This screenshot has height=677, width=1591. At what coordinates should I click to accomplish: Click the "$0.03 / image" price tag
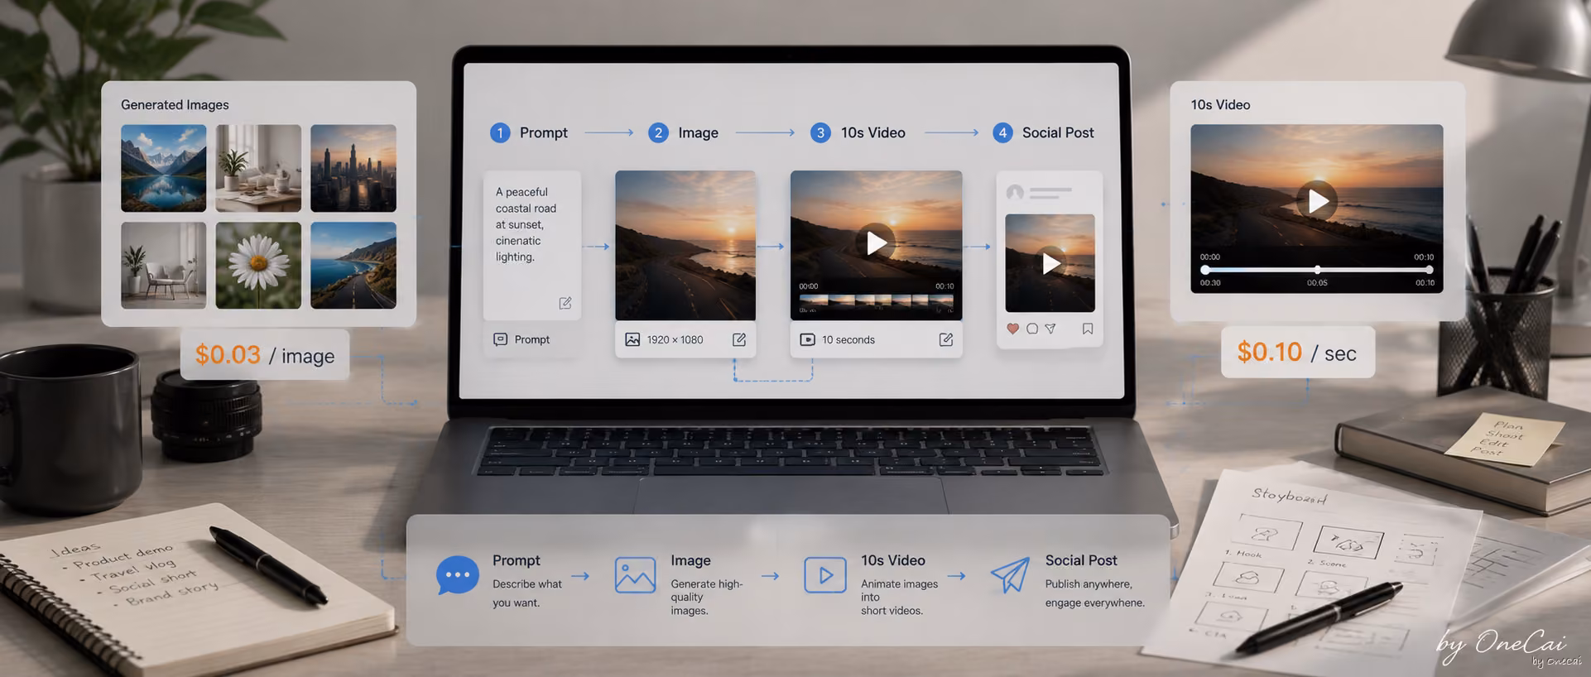(265, 355)
